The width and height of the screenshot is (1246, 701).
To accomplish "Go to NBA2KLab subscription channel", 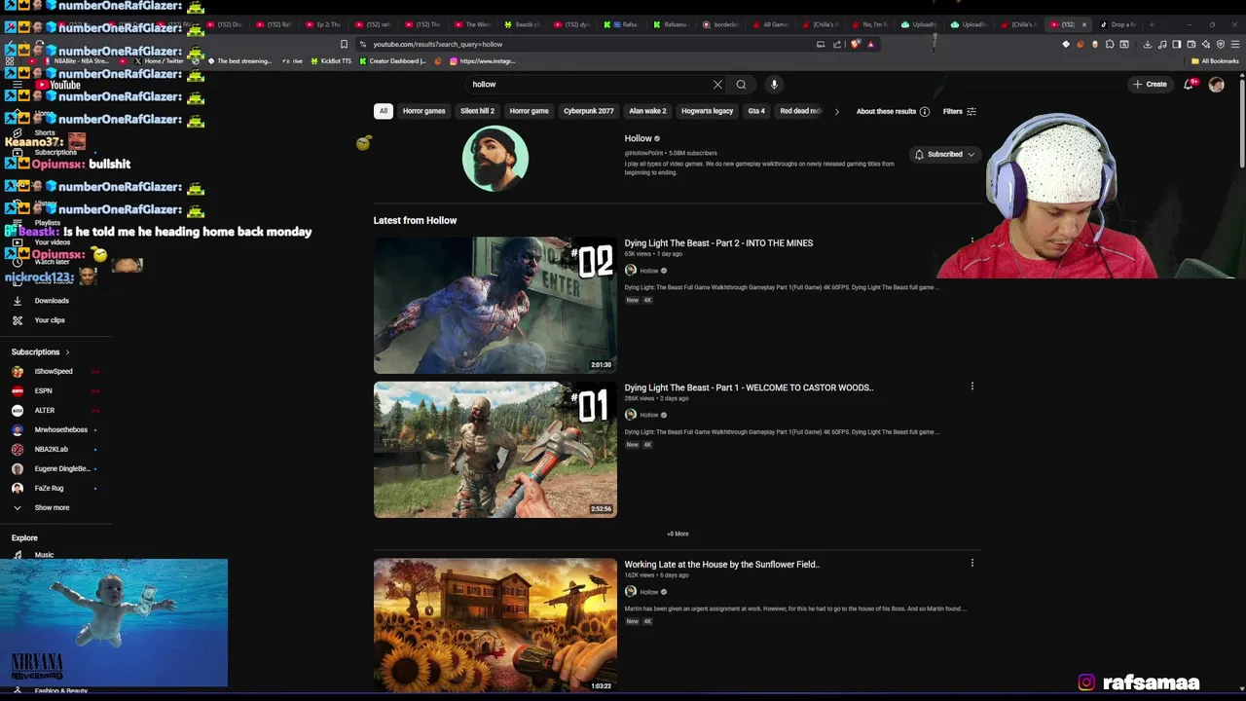I will pyautogui.click(x=52, y=449).
